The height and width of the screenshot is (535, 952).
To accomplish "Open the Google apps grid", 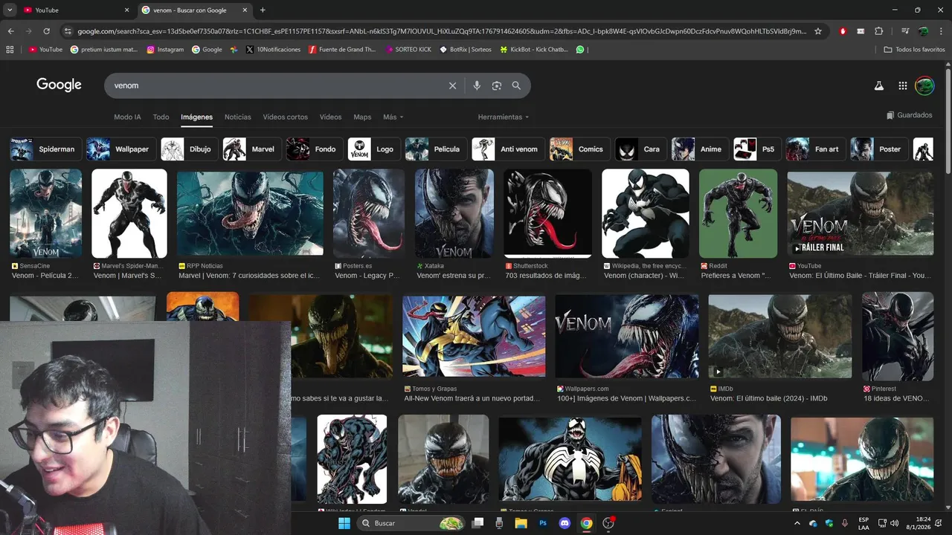I will point(902,85).
